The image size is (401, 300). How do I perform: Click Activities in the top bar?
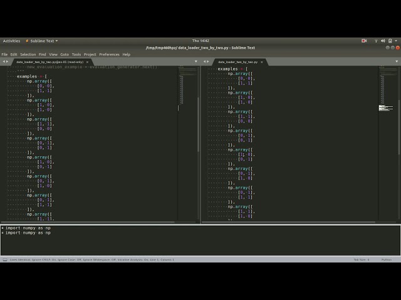pos(11,41)
